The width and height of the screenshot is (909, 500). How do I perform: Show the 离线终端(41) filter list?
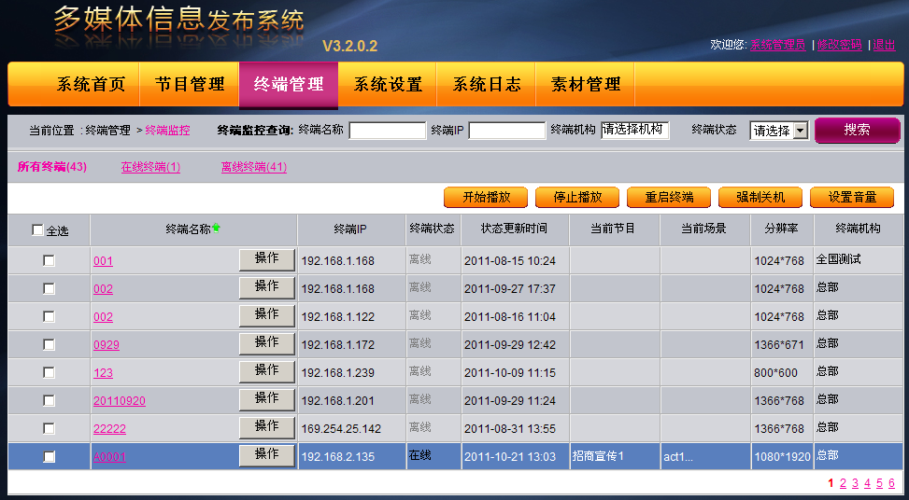(253, 167)
